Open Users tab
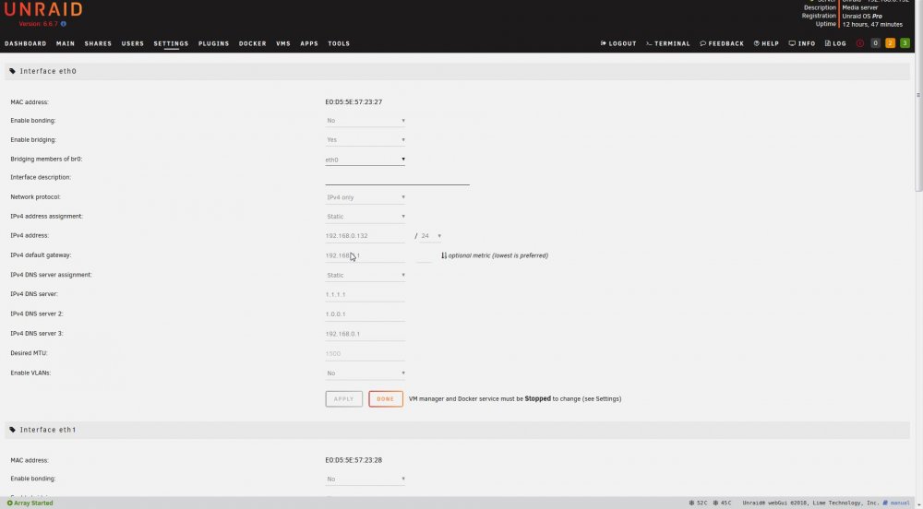923x509 pixels. pyautogui.click(x=132, y=43)
